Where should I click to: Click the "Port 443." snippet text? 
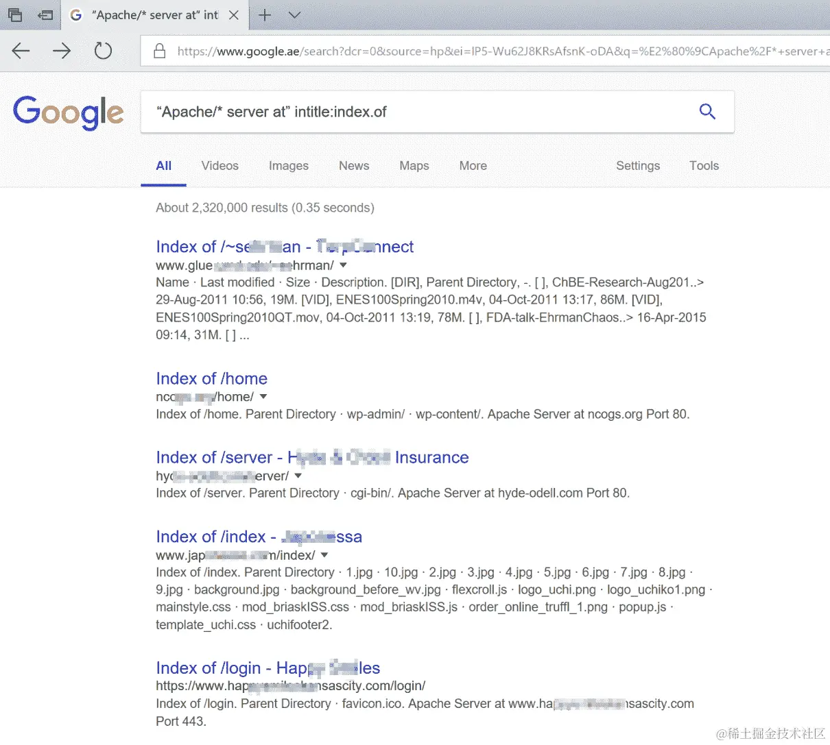pyautogui.click(x=181, y=721)
